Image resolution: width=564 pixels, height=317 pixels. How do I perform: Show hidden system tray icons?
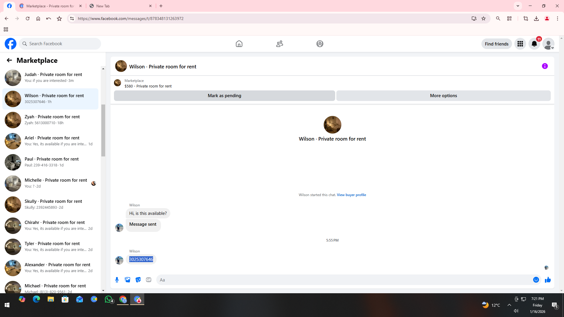(x=509, y=305)
